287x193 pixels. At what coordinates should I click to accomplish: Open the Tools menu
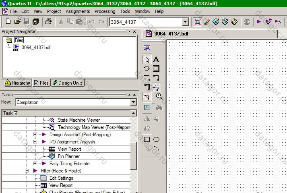(x=125, y=11)
